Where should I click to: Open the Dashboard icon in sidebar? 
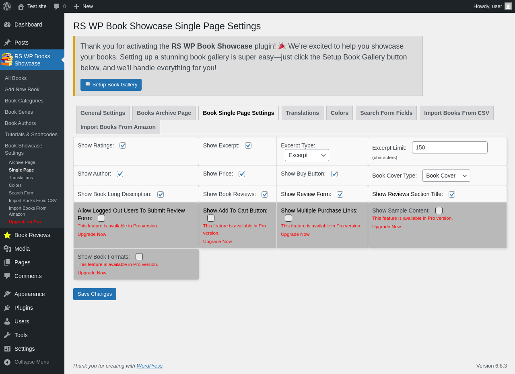7,25
